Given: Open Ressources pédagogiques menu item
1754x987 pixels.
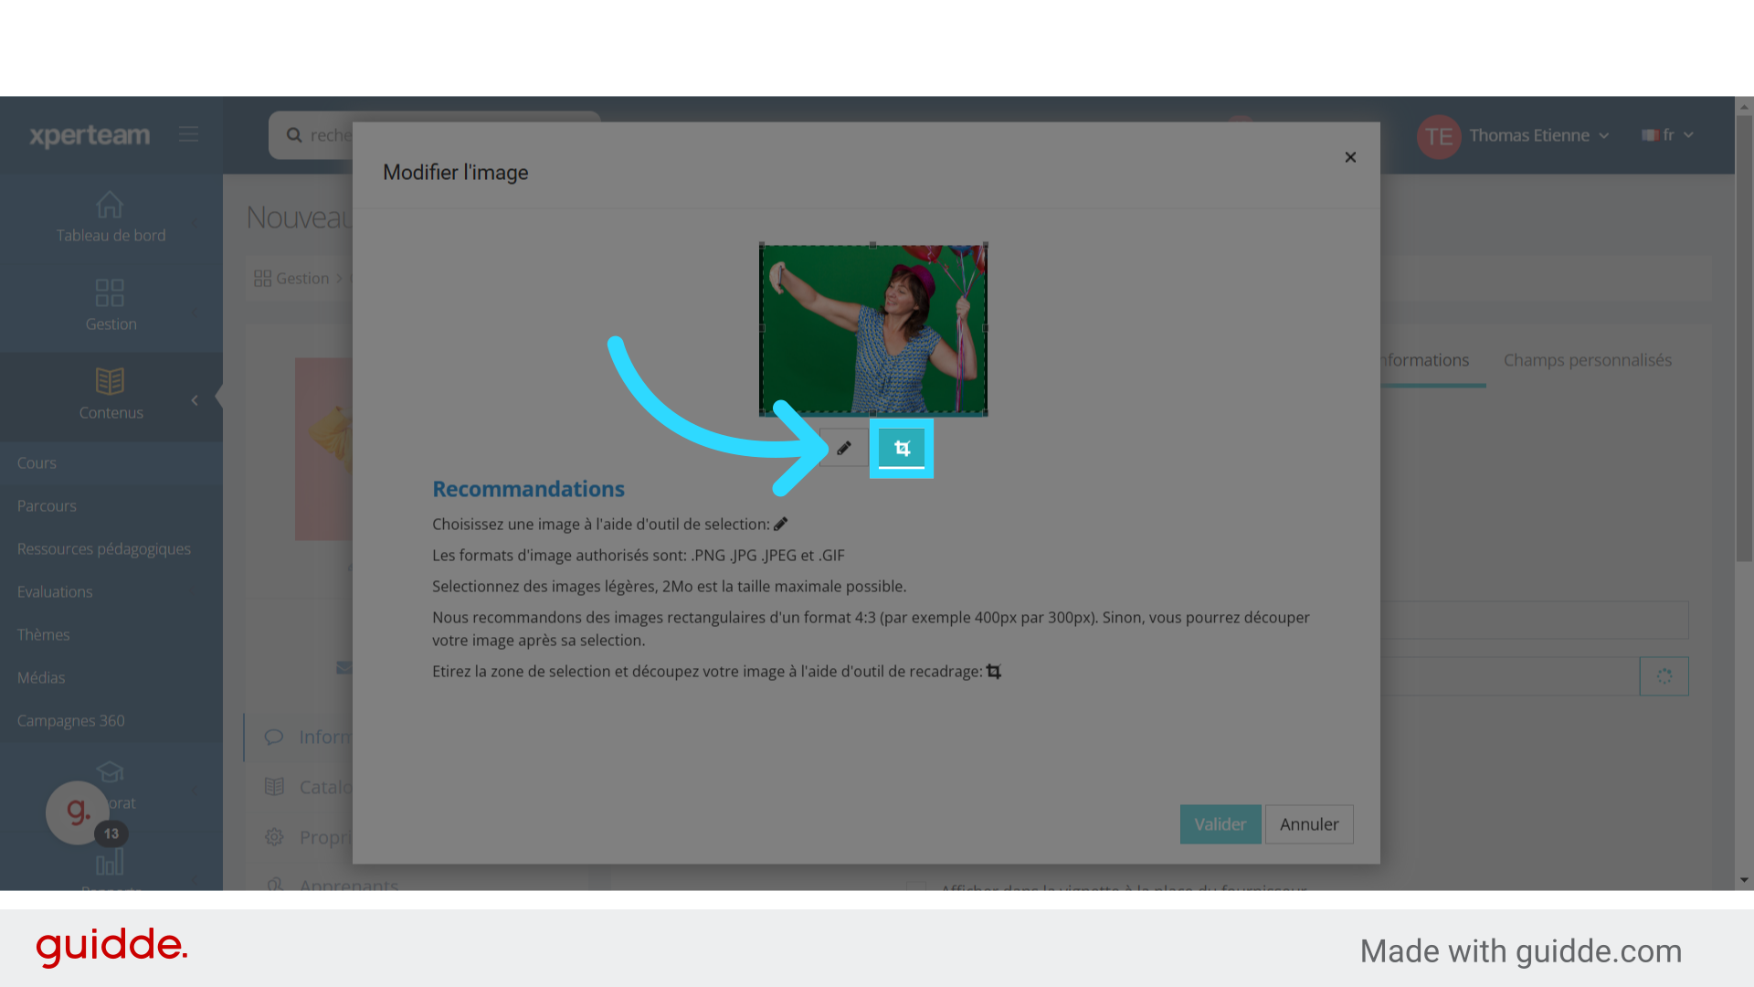Looking at the screenshot, I should click(x=104, y=548).
